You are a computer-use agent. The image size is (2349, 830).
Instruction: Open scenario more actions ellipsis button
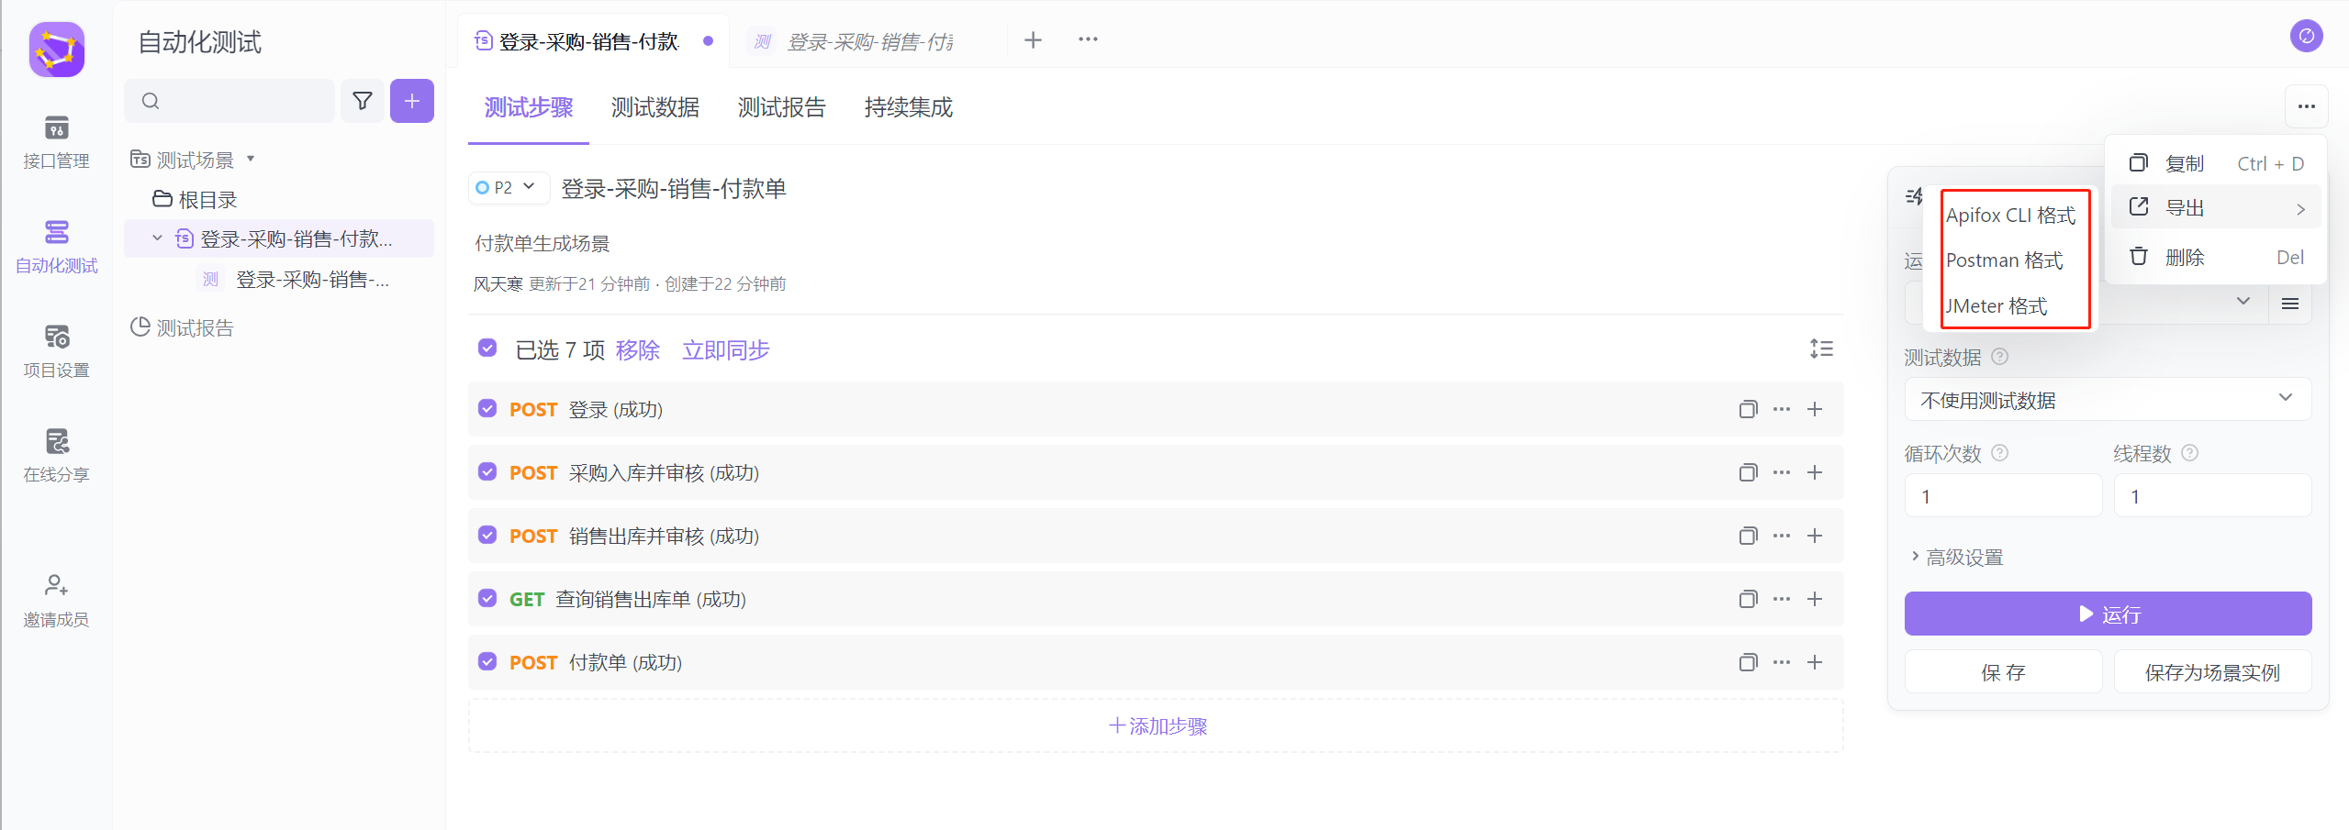2307,106
